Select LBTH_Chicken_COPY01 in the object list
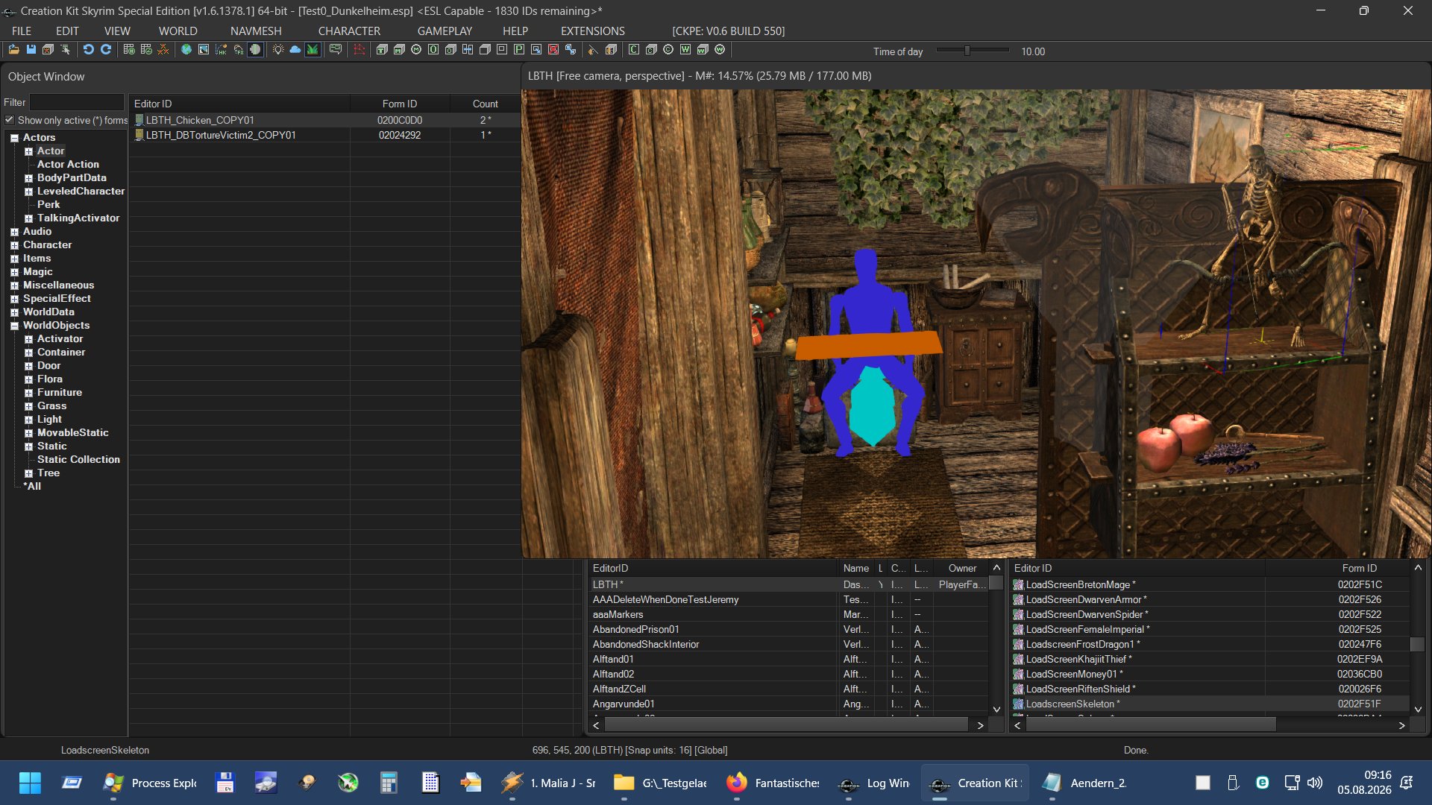1432x805 pixels. click(x=200, y=120)
